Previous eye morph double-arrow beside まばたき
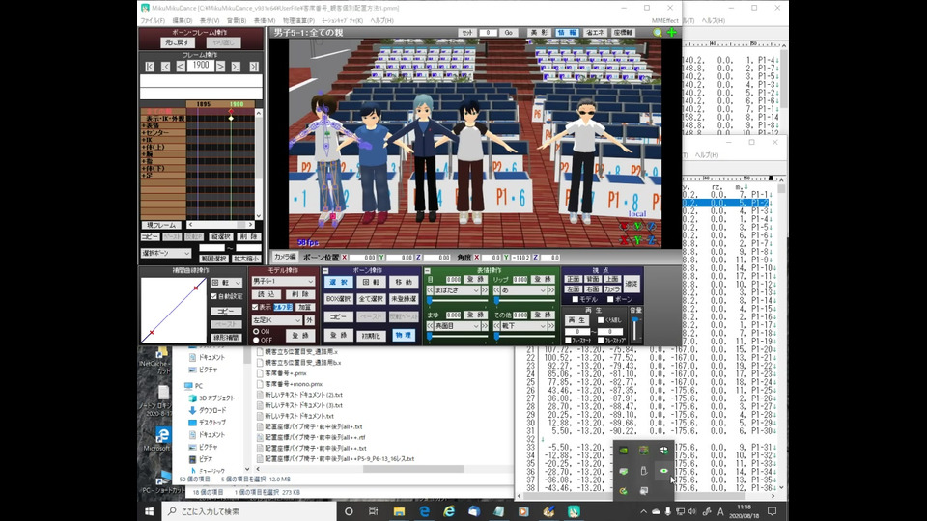The width and height of the screenshot is (927, 521). 431,290
